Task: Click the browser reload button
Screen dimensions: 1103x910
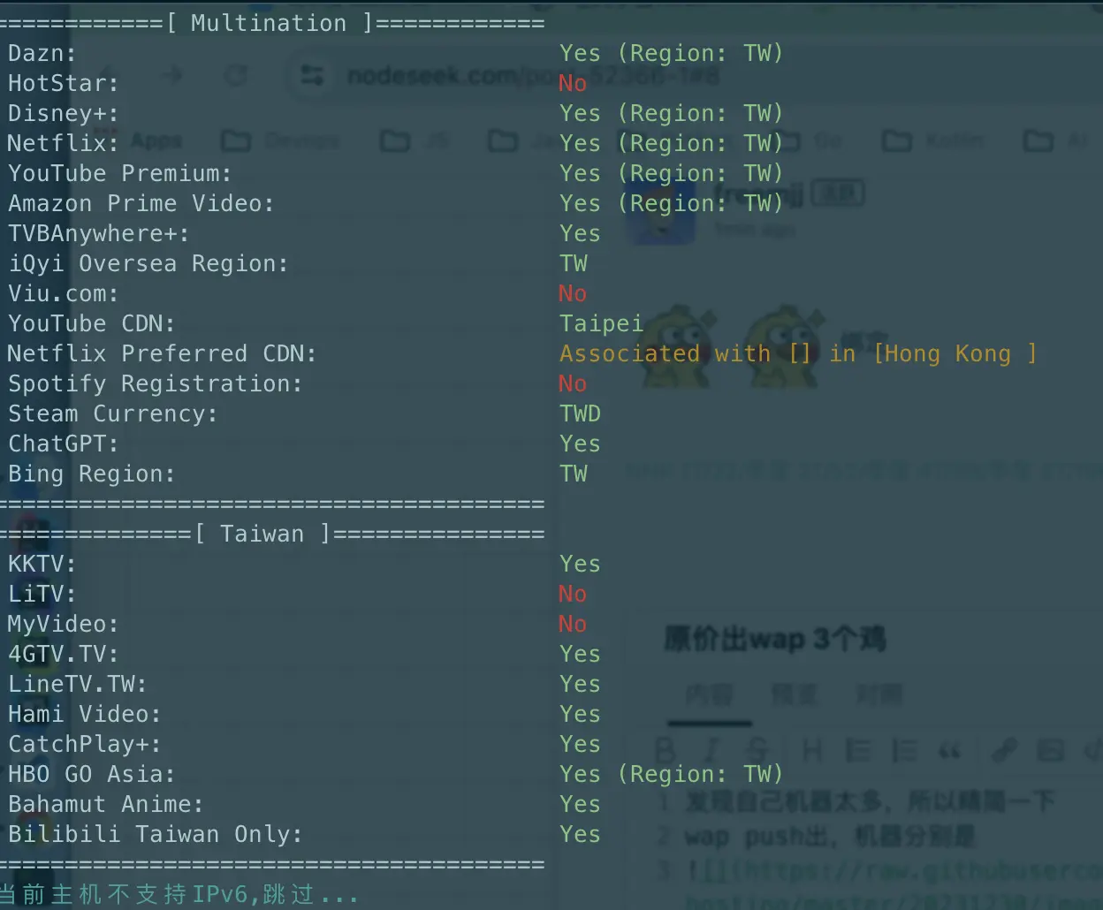Action: click(x=235, y=76)
